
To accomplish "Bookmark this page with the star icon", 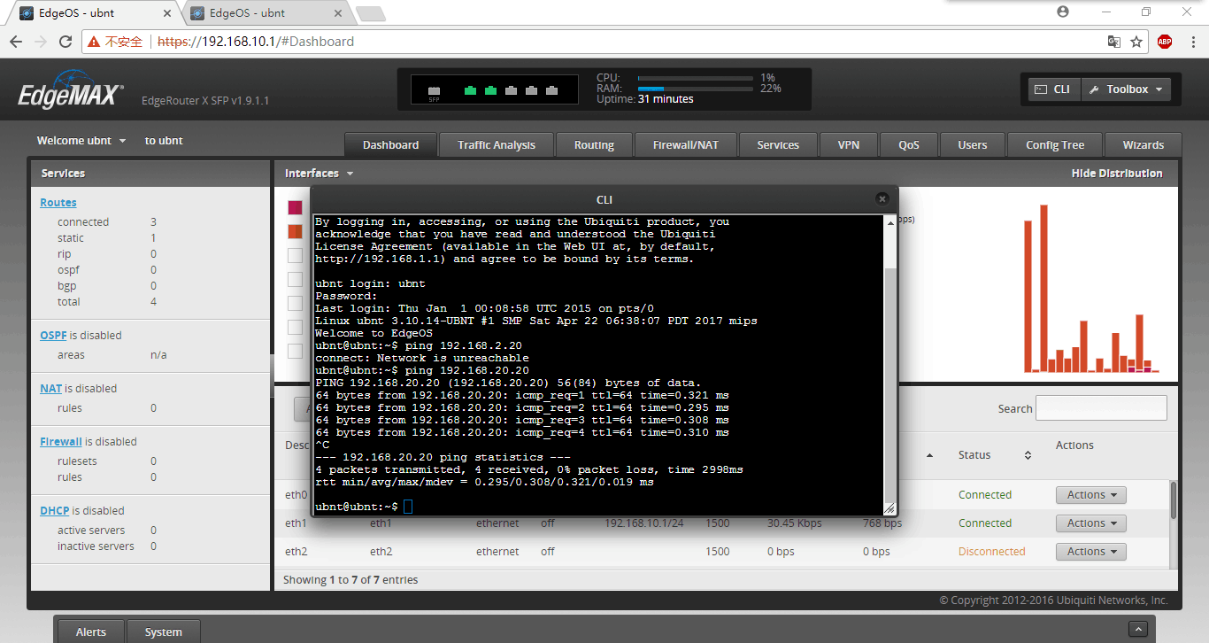I will [x=1136, y=42].
